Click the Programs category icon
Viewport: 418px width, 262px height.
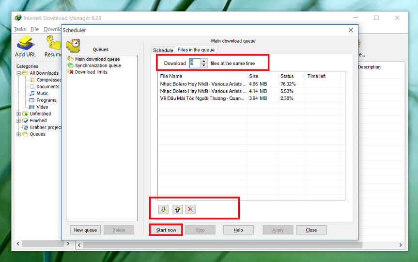pos(31,100)
